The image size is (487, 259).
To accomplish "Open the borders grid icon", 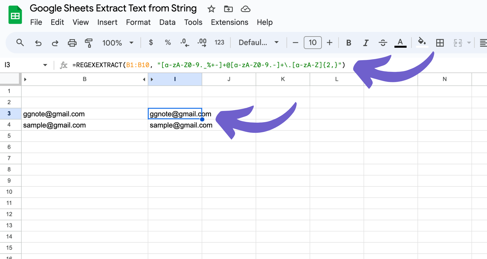I will (x=440, y=43).
